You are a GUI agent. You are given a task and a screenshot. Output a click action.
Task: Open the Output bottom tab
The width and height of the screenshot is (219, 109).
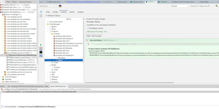[2, 86]
